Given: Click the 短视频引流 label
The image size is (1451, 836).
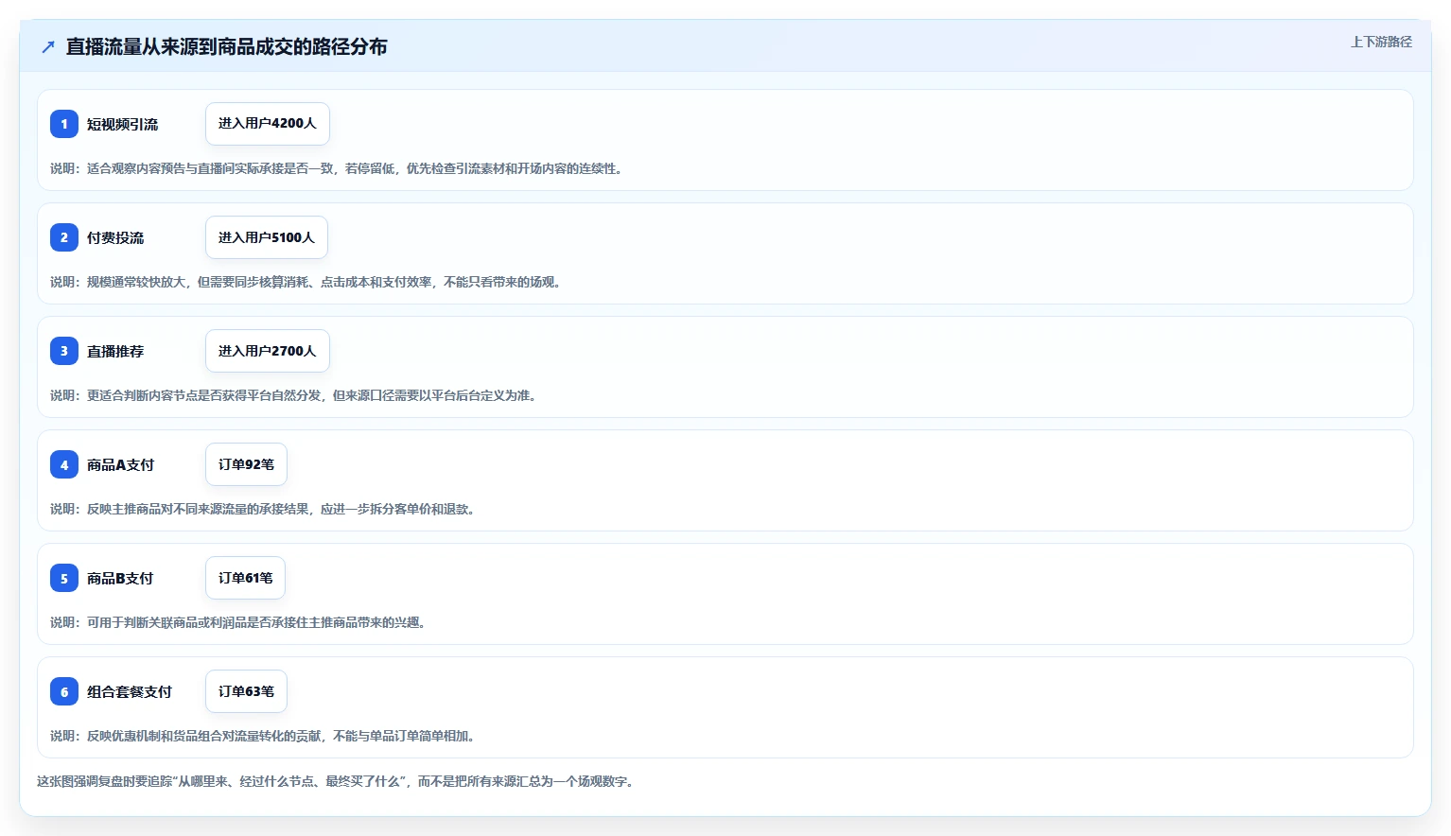Looking at the screenshot, I should click(x=122, y=124).
